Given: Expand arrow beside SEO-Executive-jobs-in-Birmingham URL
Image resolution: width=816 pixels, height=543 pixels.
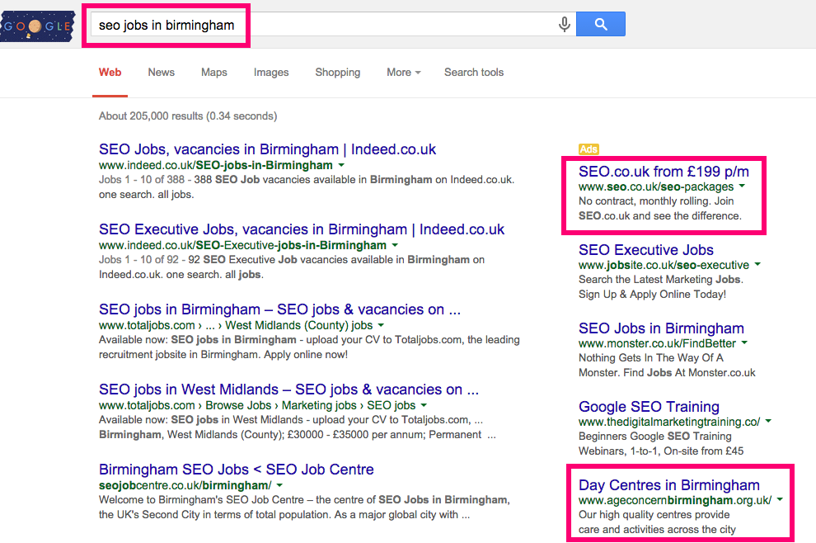Looking at the screenshot, I should pos(395,245).
